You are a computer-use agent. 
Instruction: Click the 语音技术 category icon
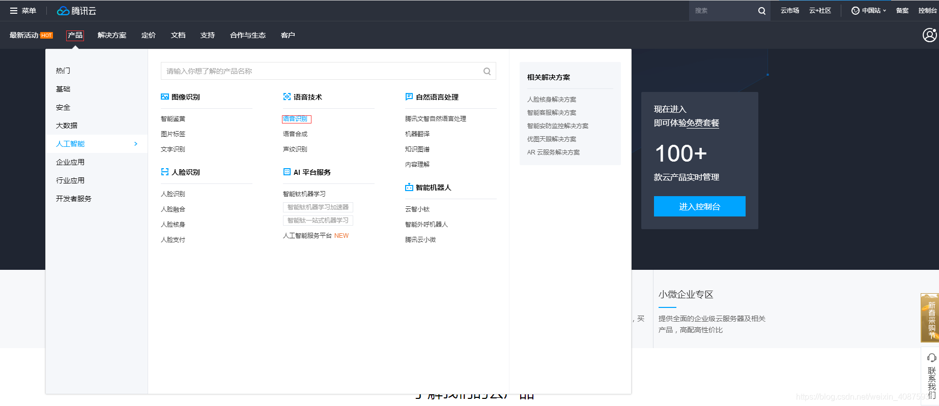click(287, 97)
